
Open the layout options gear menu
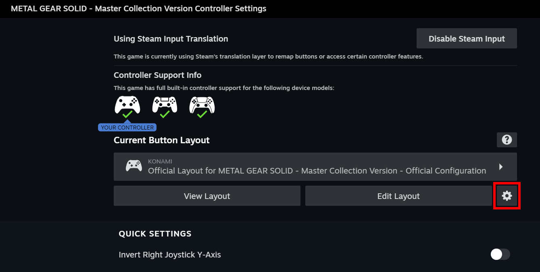tap(507, 196)
